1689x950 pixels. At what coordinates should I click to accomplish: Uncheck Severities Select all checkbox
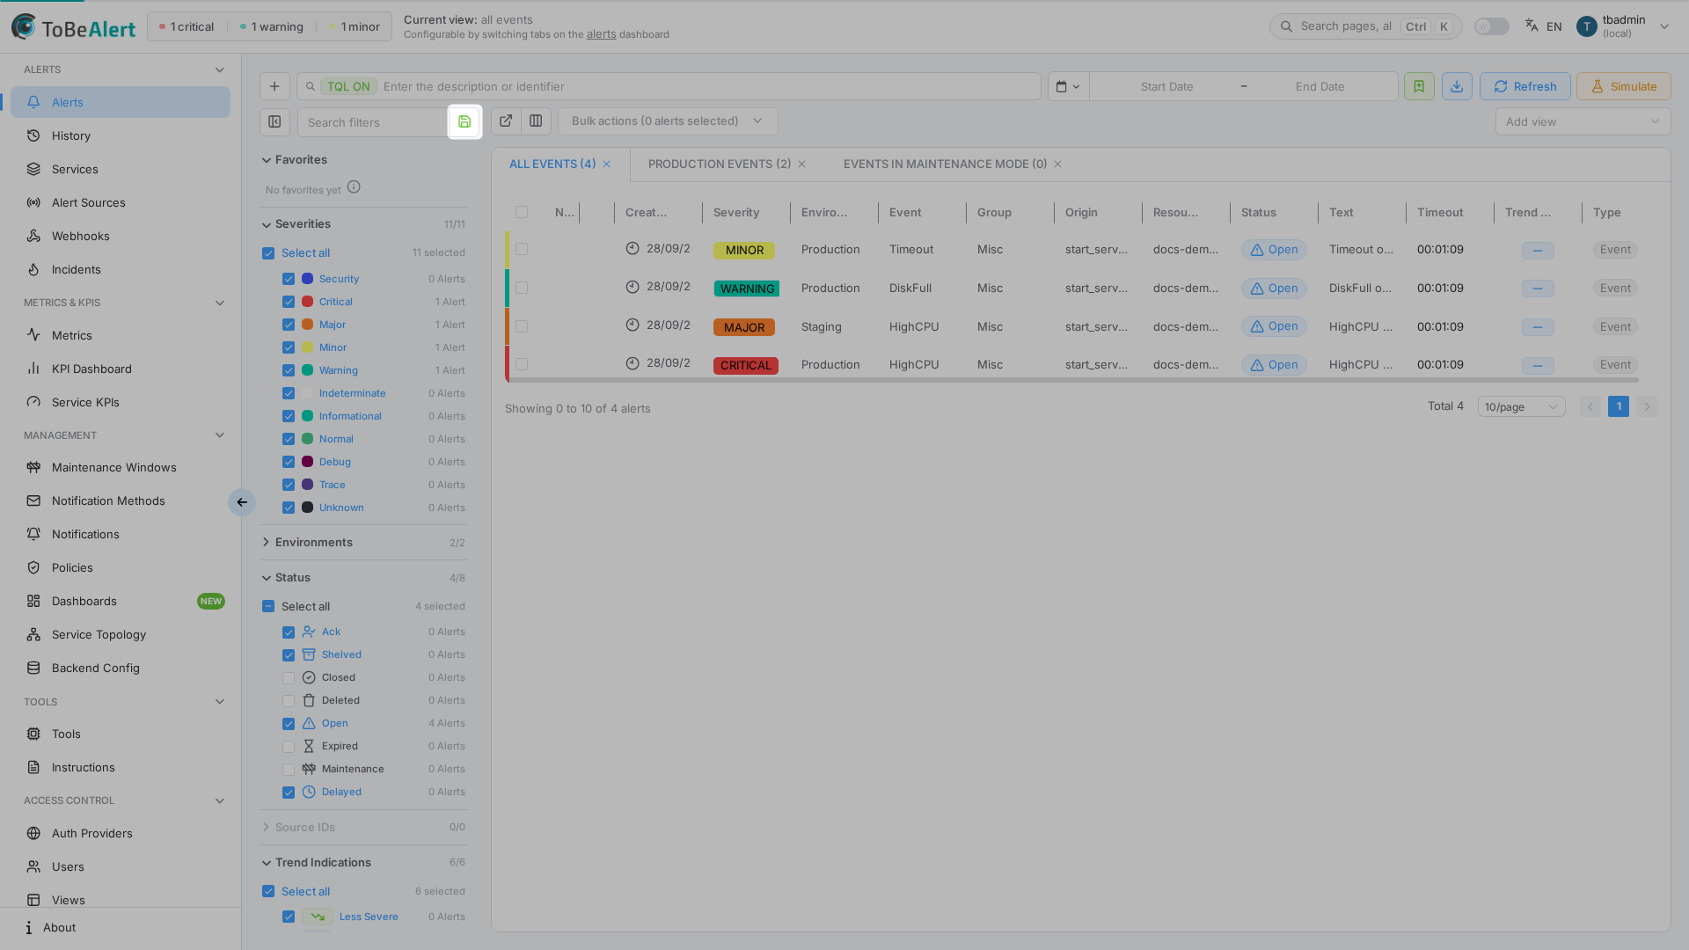[268, 253]
